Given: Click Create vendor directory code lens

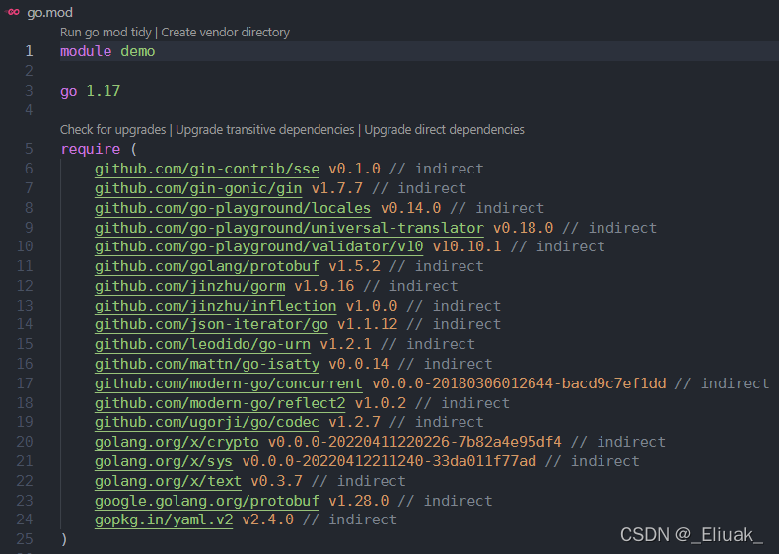Looking at the screenshot, I should (225, 33).
